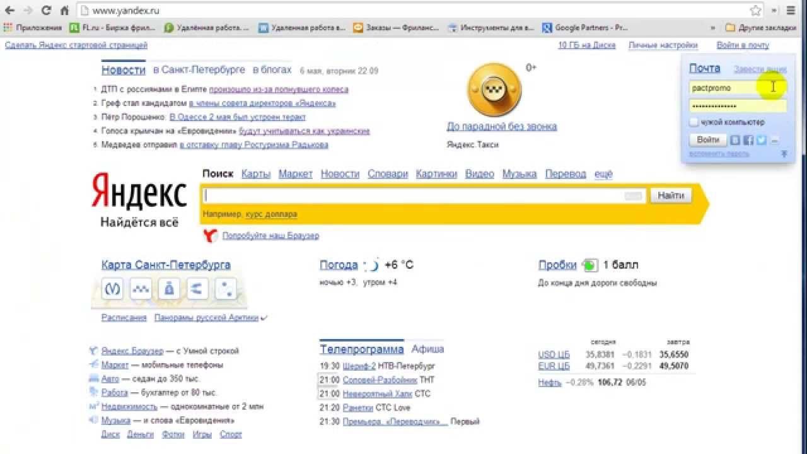The image size is (807, 454).
Task: Click the USD ЦБ exchange rate link
Action: [554, 354]
